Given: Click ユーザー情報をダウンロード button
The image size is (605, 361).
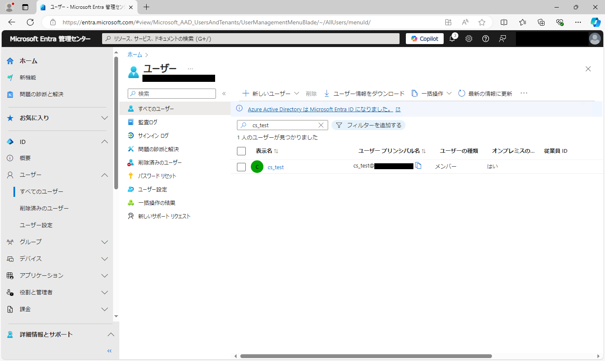Looking at the screenshot, I should (364, 94).
